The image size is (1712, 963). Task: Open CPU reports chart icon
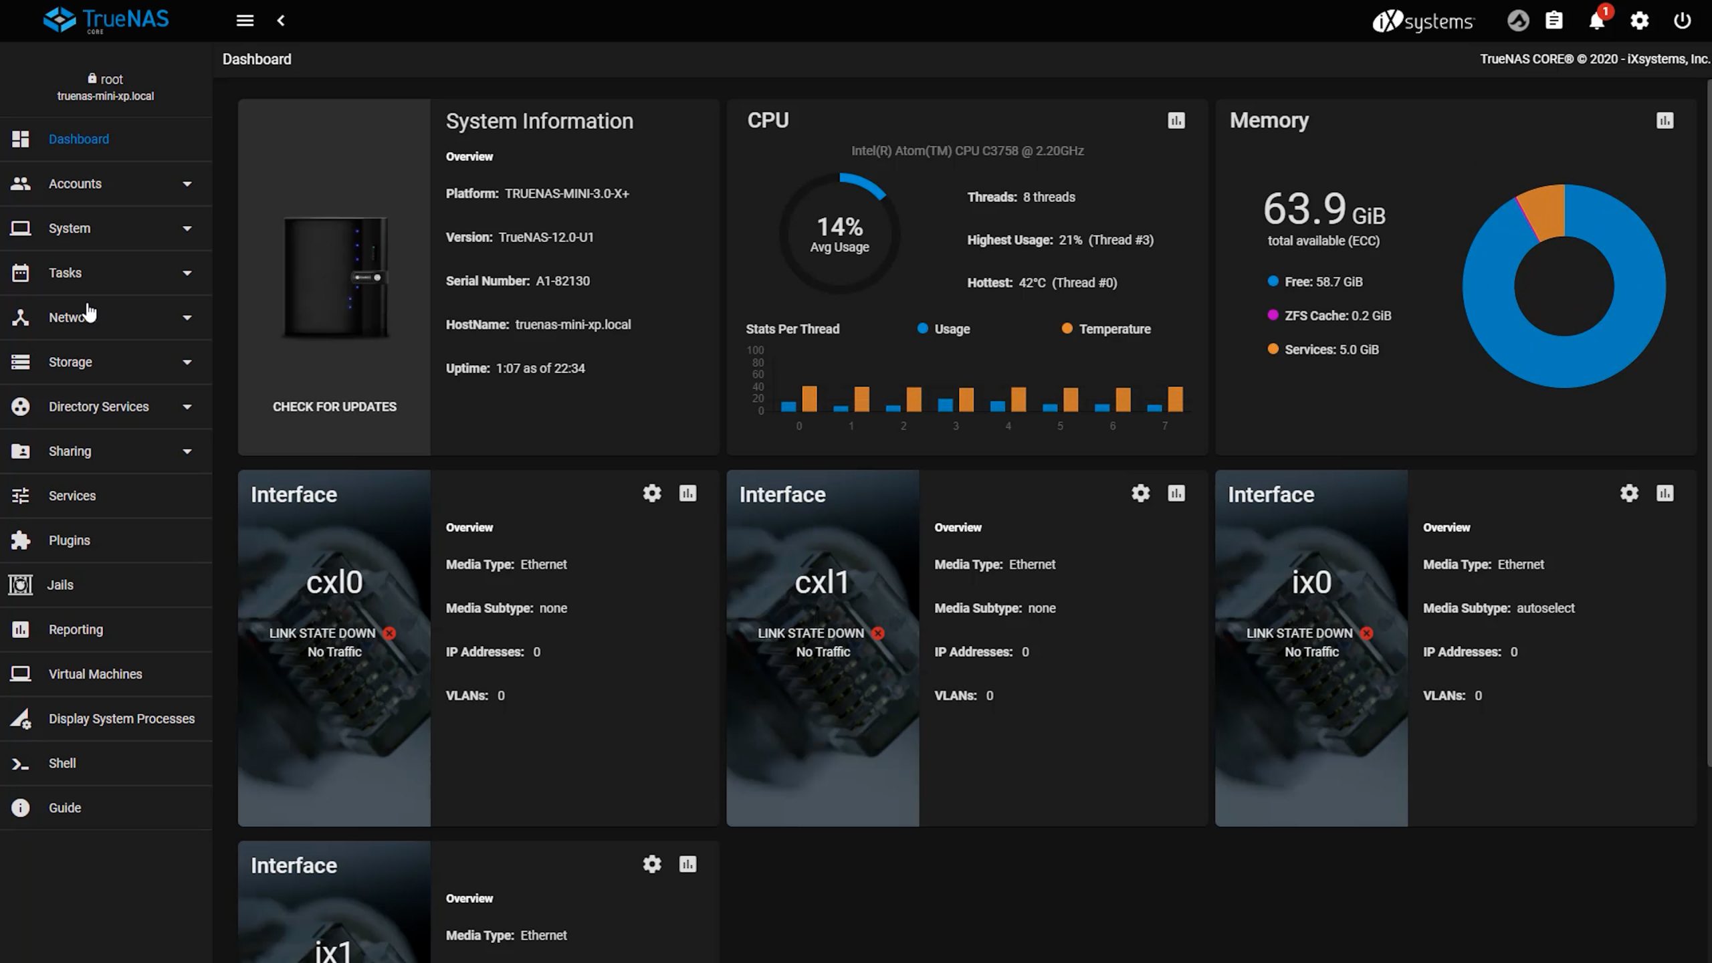[x=1176, y=120]
